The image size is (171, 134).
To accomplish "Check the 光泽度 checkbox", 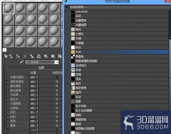I will [x=8, y=95].
